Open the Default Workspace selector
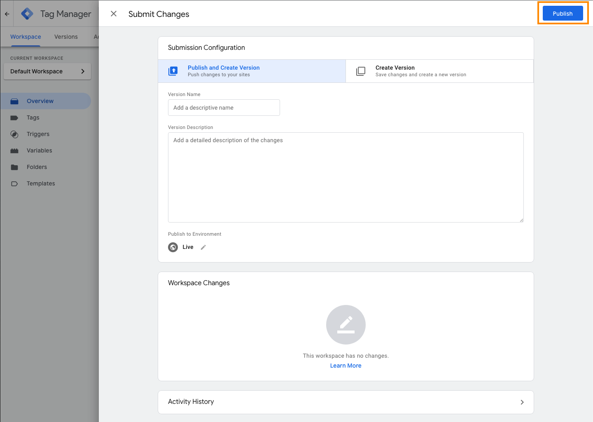The image size is (593, 422). [x=47, y=71]
